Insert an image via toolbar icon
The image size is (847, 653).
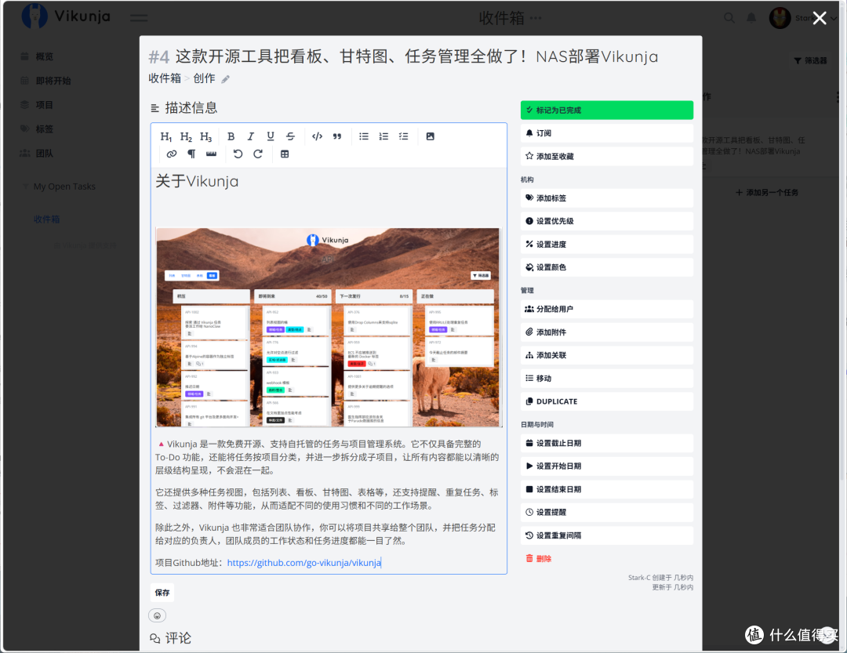coord(430,136)
